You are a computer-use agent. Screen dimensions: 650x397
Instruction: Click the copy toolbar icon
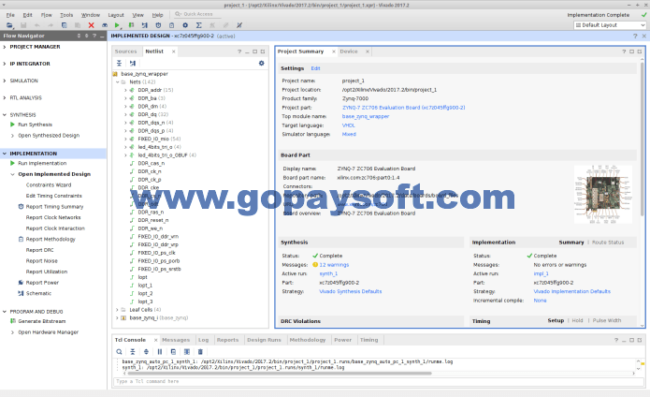(x=65, y=25)
